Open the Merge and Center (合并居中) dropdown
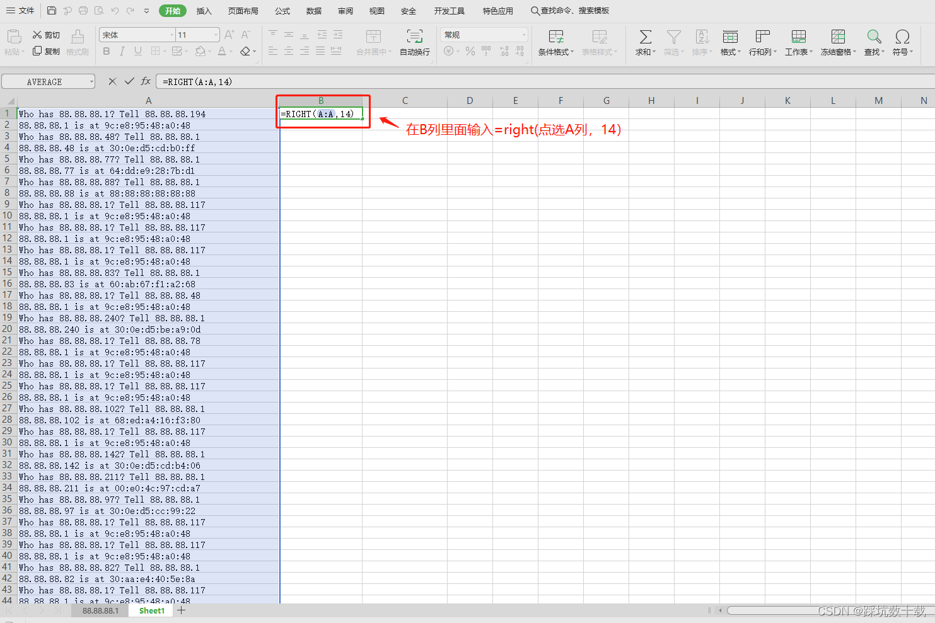This screenshot has height=623, width=935. (x=374, y=52)
